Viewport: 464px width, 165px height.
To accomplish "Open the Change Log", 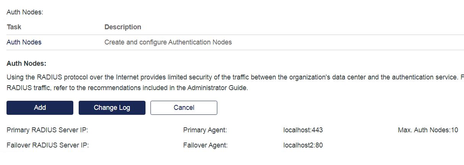I will [112, 108].
